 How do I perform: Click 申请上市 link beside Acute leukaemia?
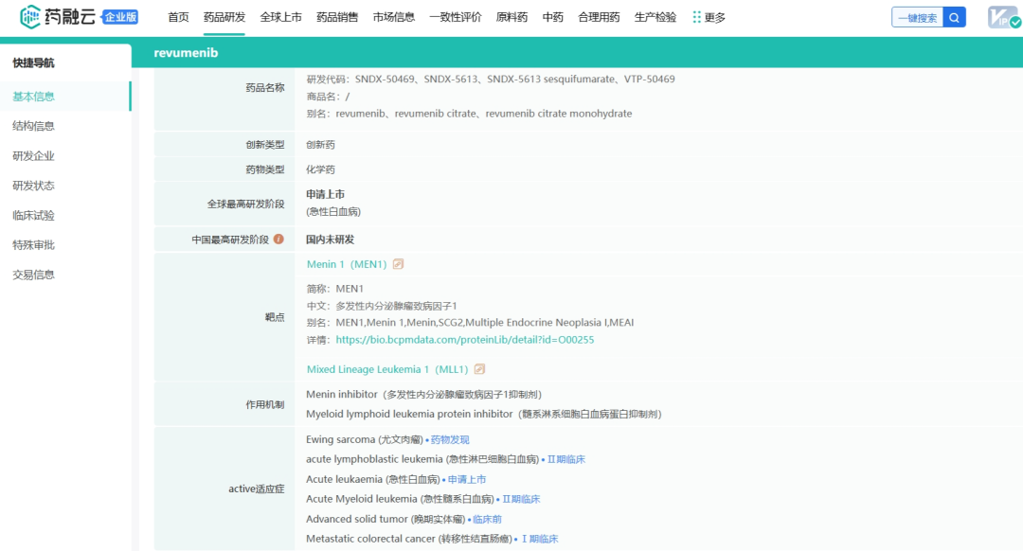point(466,479)
